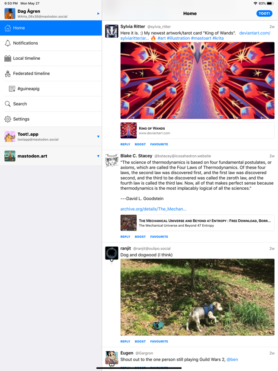Follow the #mastoart hashtag link
278x371 pixels.
201,38
